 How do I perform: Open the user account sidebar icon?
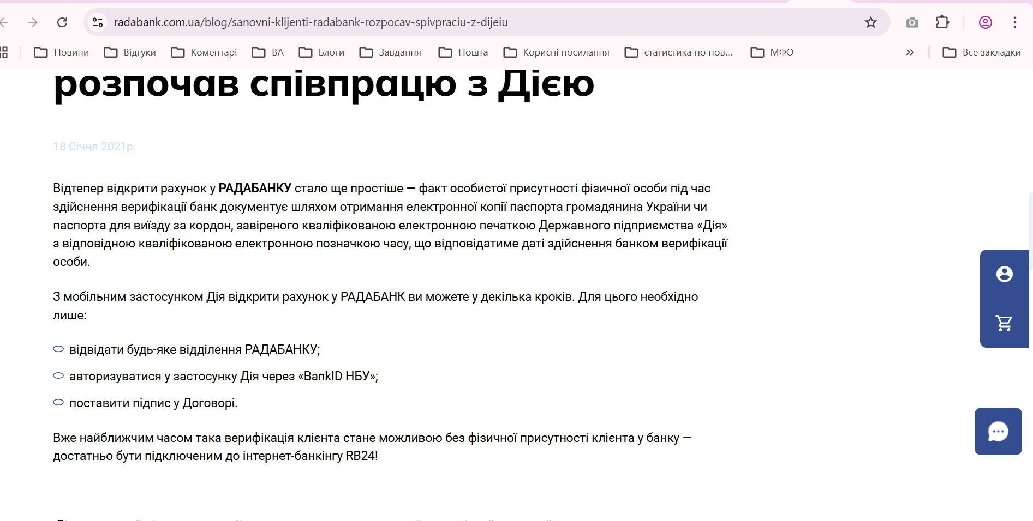pos(1004,274)
